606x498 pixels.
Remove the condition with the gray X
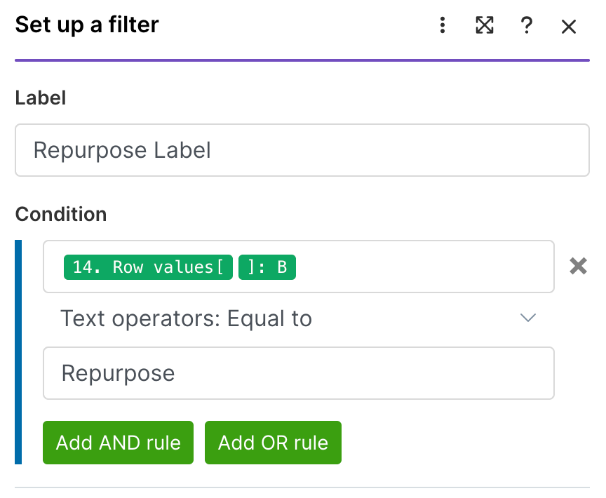[x=578, y=267]
